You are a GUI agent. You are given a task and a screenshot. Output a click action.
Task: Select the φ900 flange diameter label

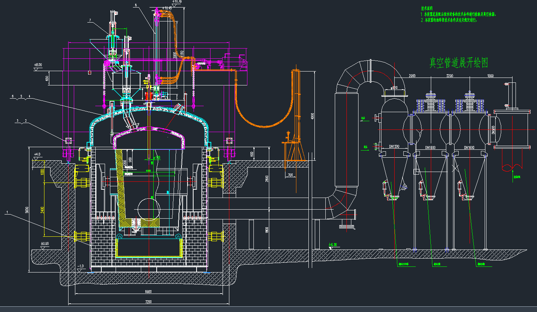coord(394,88)
